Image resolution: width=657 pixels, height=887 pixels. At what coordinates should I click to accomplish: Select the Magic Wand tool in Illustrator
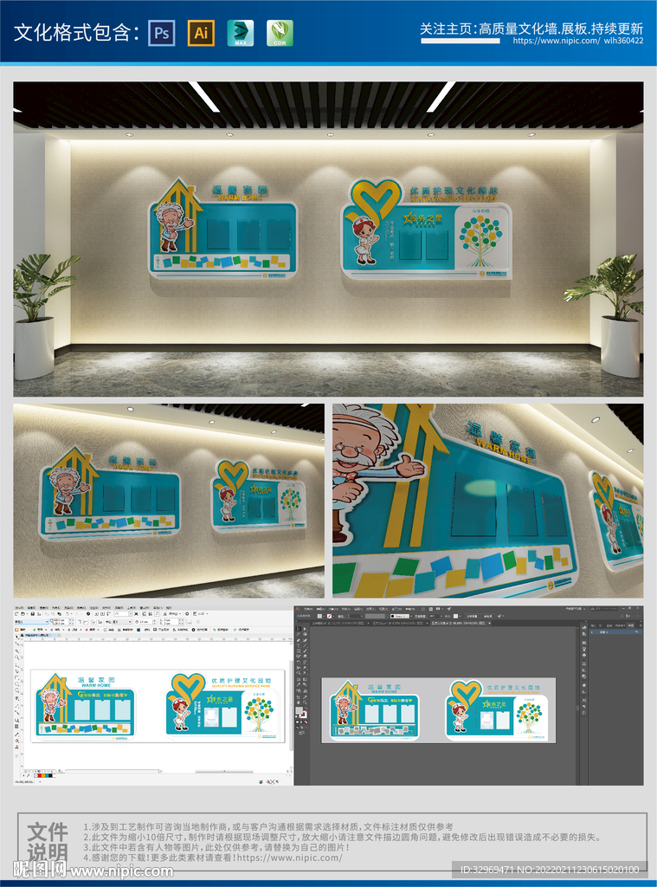click(x=299, y=633)
